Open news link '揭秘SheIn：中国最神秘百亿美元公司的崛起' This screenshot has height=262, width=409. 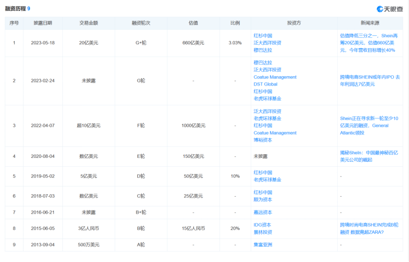click(x=369, y=156)
